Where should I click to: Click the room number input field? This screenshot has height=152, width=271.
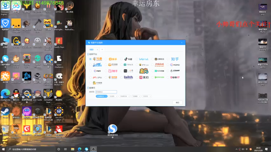[106, 92]
